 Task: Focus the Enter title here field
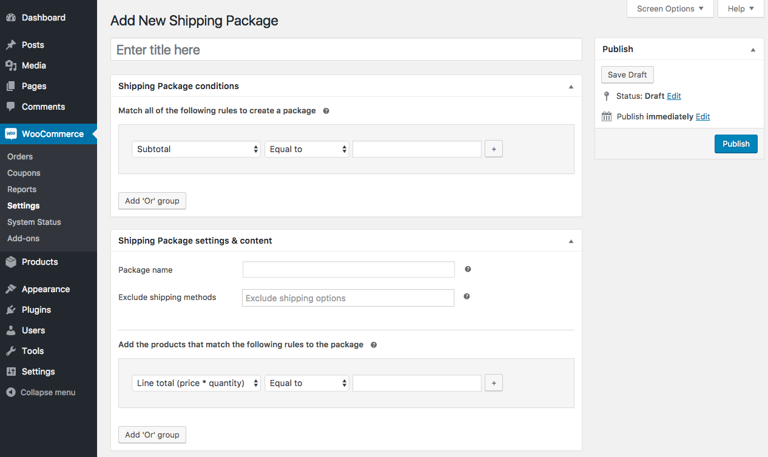point(346,50)
